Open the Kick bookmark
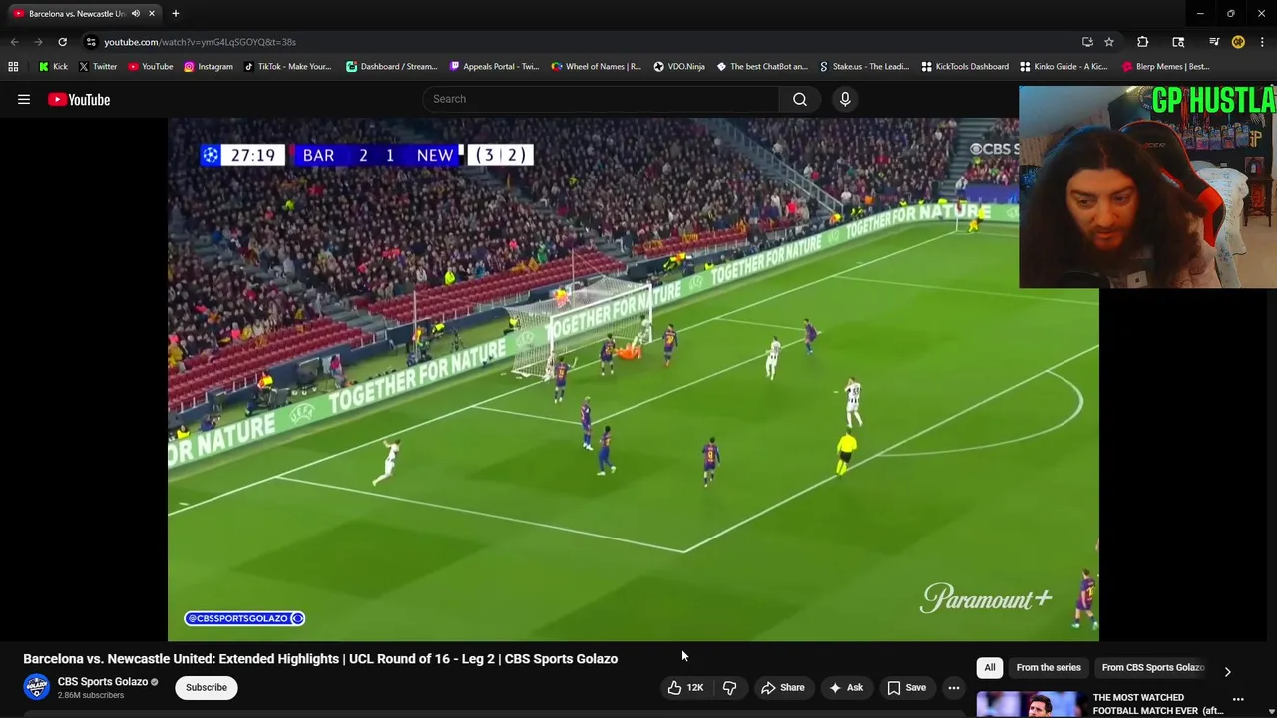Viewport: 1277px width, 718px height. click(x=53, y=66)
